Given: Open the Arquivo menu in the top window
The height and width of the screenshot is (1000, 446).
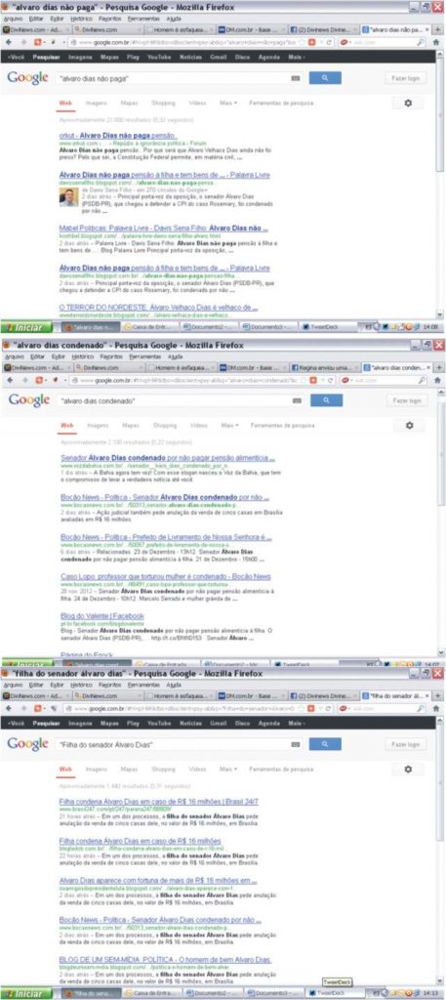Looking at the screenshot, I should tap(13, 19).
